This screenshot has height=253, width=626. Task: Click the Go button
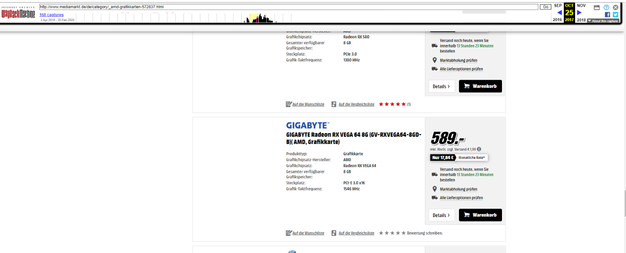tap(545, 7)
